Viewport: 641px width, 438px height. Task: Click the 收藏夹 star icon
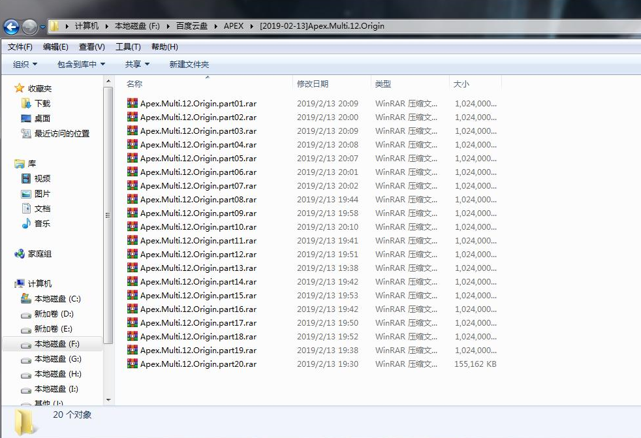coord(19,88)
